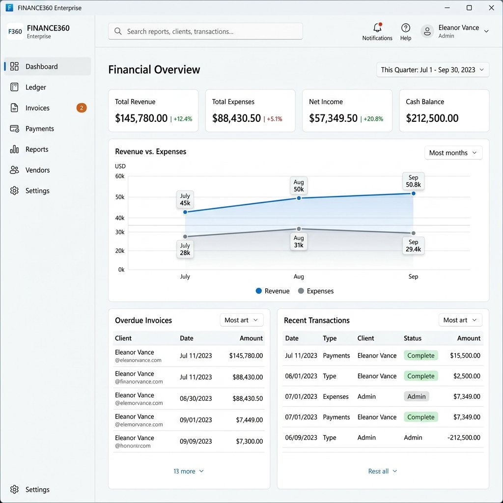503x503 pixels.
Task: Click Complete status on $15,500.00 transaction
Action: (420, 356)
